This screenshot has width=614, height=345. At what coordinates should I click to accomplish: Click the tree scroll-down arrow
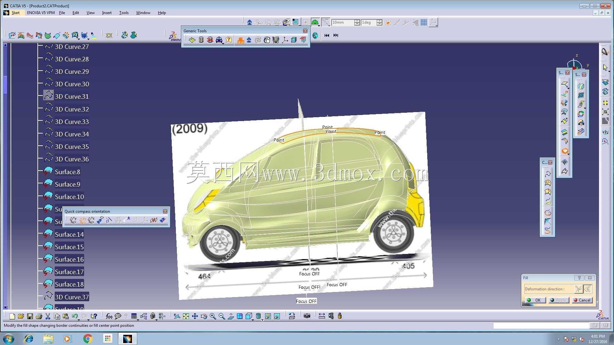[x=5, y=308]
